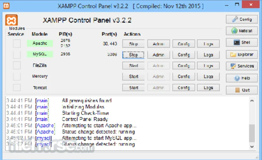262x160 pixels.
Task: Click the Shell terminal icon
Action: click(x=237, y=42)
